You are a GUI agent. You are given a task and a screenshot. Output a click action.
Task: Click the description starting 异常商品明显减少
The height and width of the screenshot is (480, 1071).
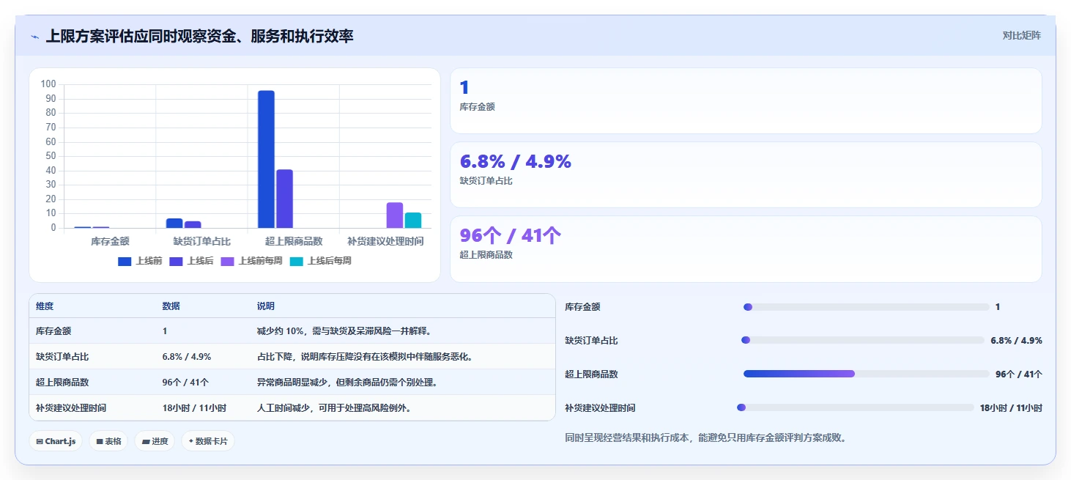coord(347,383)
